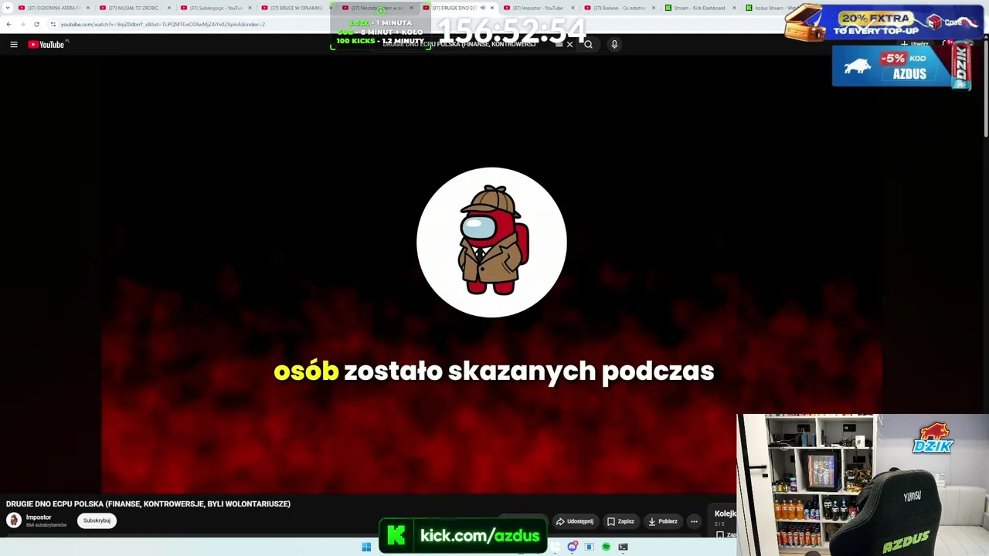This screenshot has width=989, height=556.
Task: Open the three-dots more actions menu
Action: (x=694, y=521)
